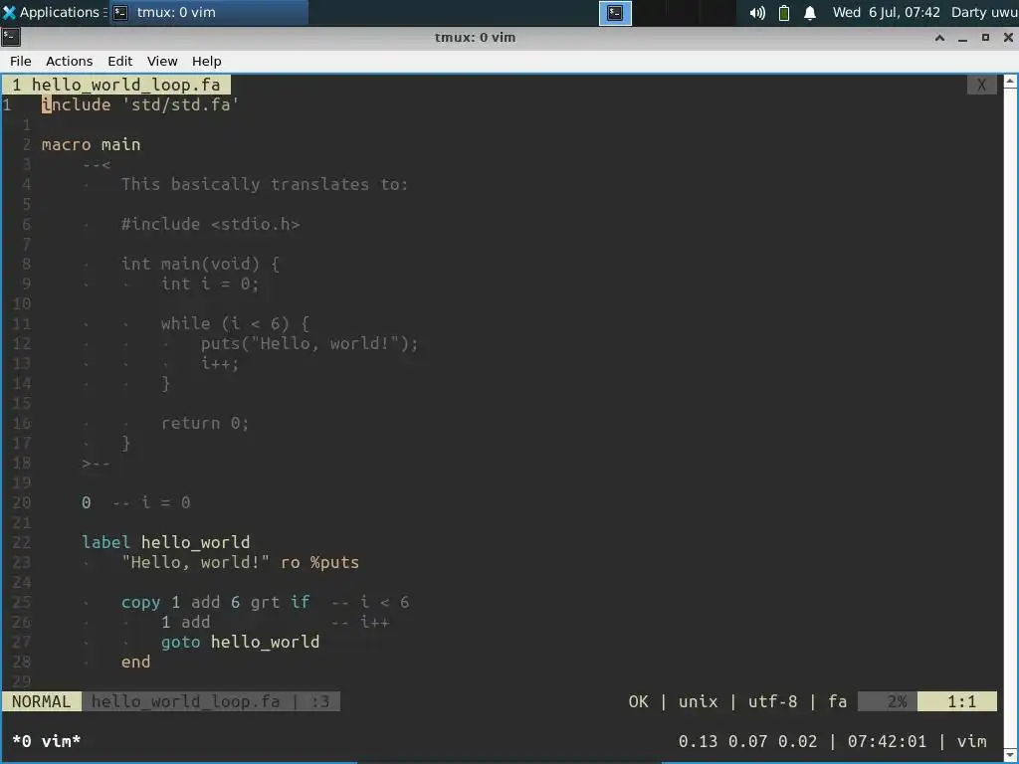
Task: Click the load average 0.13 0.07 0.02
Action: [x=747, y=741]
